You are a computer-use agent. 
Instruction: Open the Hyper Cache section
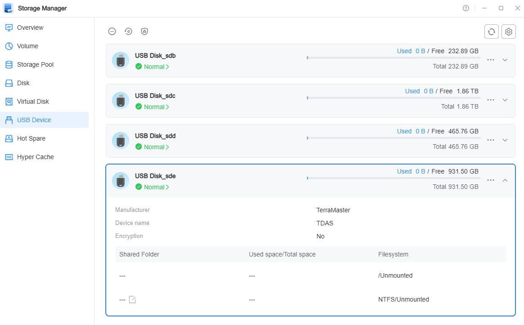coord(45,157)
